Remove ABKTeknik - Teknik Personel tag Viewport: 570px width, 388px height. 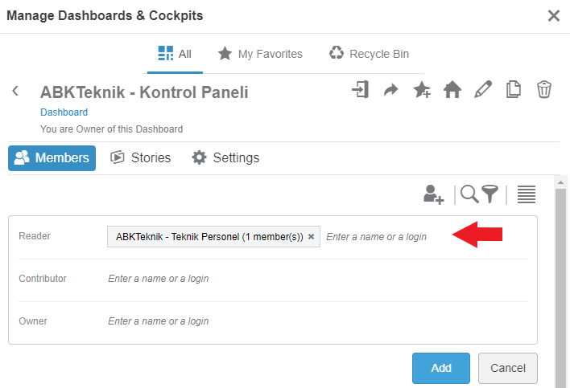[312, 237]
